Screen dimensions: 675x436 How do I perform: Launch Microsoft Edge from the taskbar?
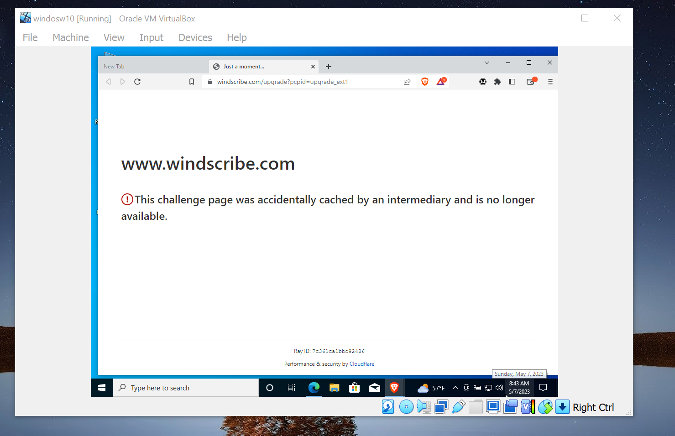[x=314, y=388]
